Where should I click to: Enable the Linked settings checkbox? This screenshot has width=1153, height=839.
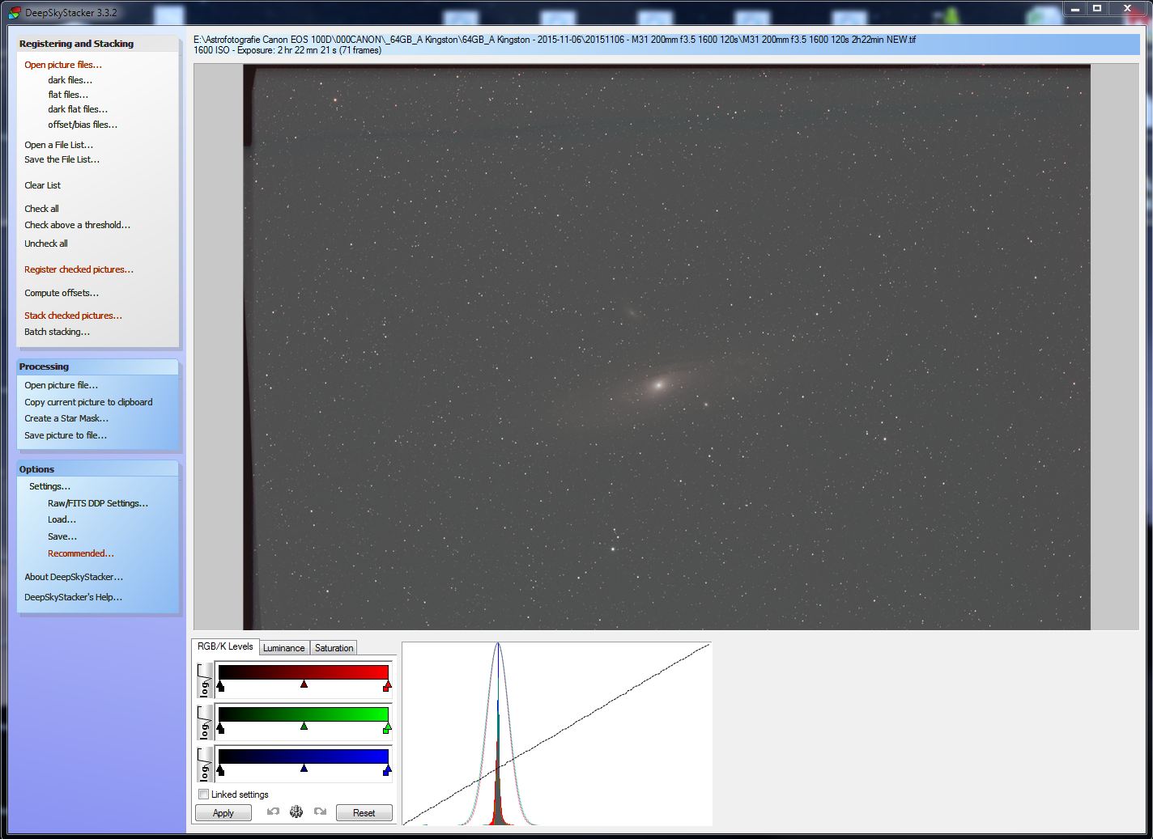click(204, 795)
